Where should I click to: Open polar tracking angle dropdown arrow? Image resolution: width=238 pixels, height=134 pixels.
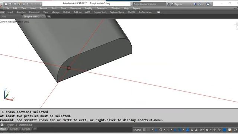click(164, 130)
